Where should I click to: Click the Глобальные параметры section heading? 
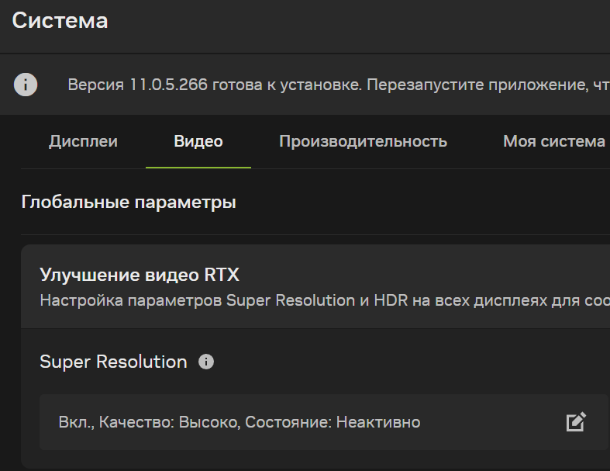tap(129, 203)
